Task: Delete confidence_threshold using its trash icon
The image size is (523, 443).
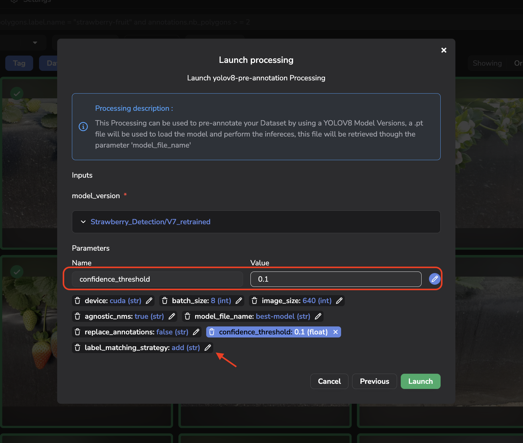Action: coord(212,332)
